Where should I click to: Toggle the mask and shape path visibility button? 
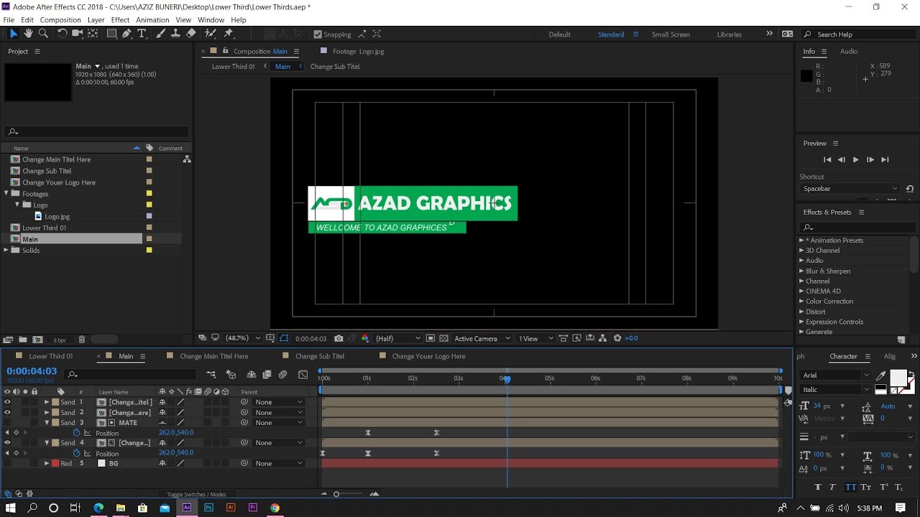284,338
